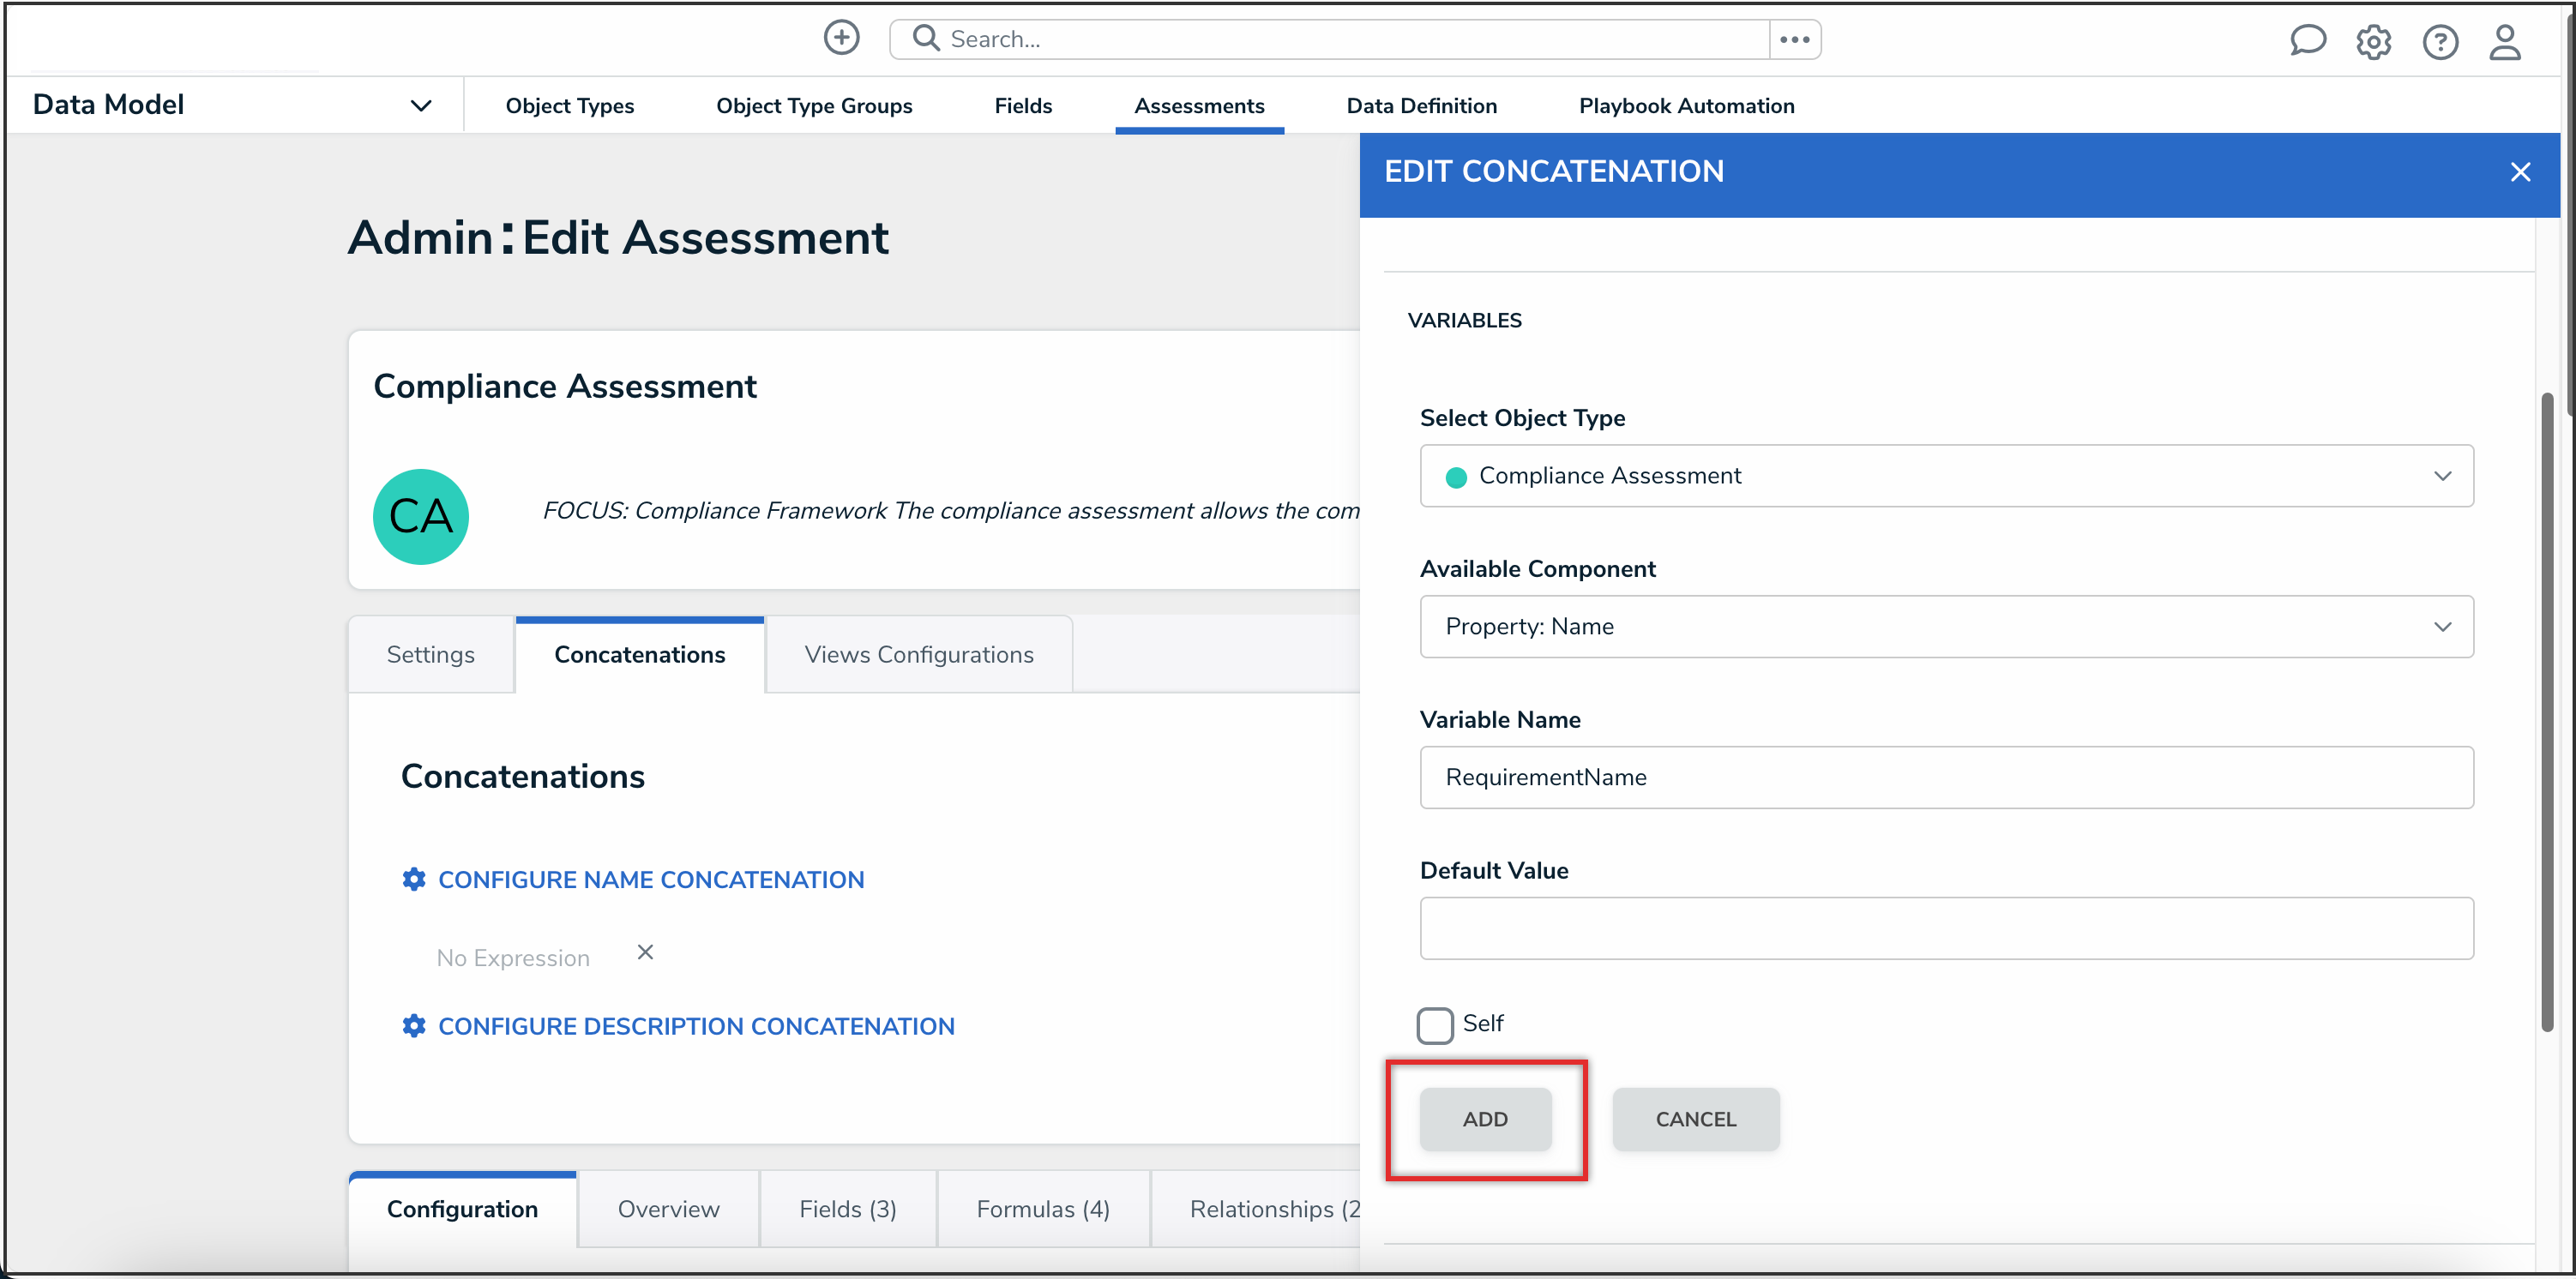Open the user profile icon

pyautogui.click(x=2505, y=42)
